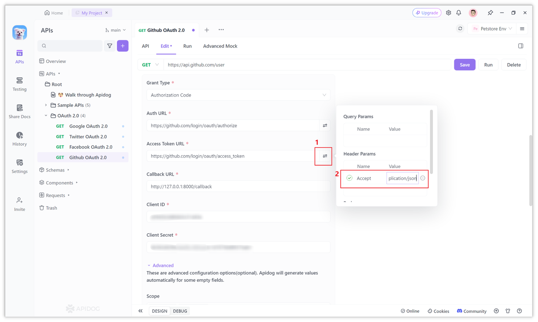Viewport: 538px width, 322px height.
Task: Open the help question mark icon
Action: pyautogui.click(x=520, y=311)
